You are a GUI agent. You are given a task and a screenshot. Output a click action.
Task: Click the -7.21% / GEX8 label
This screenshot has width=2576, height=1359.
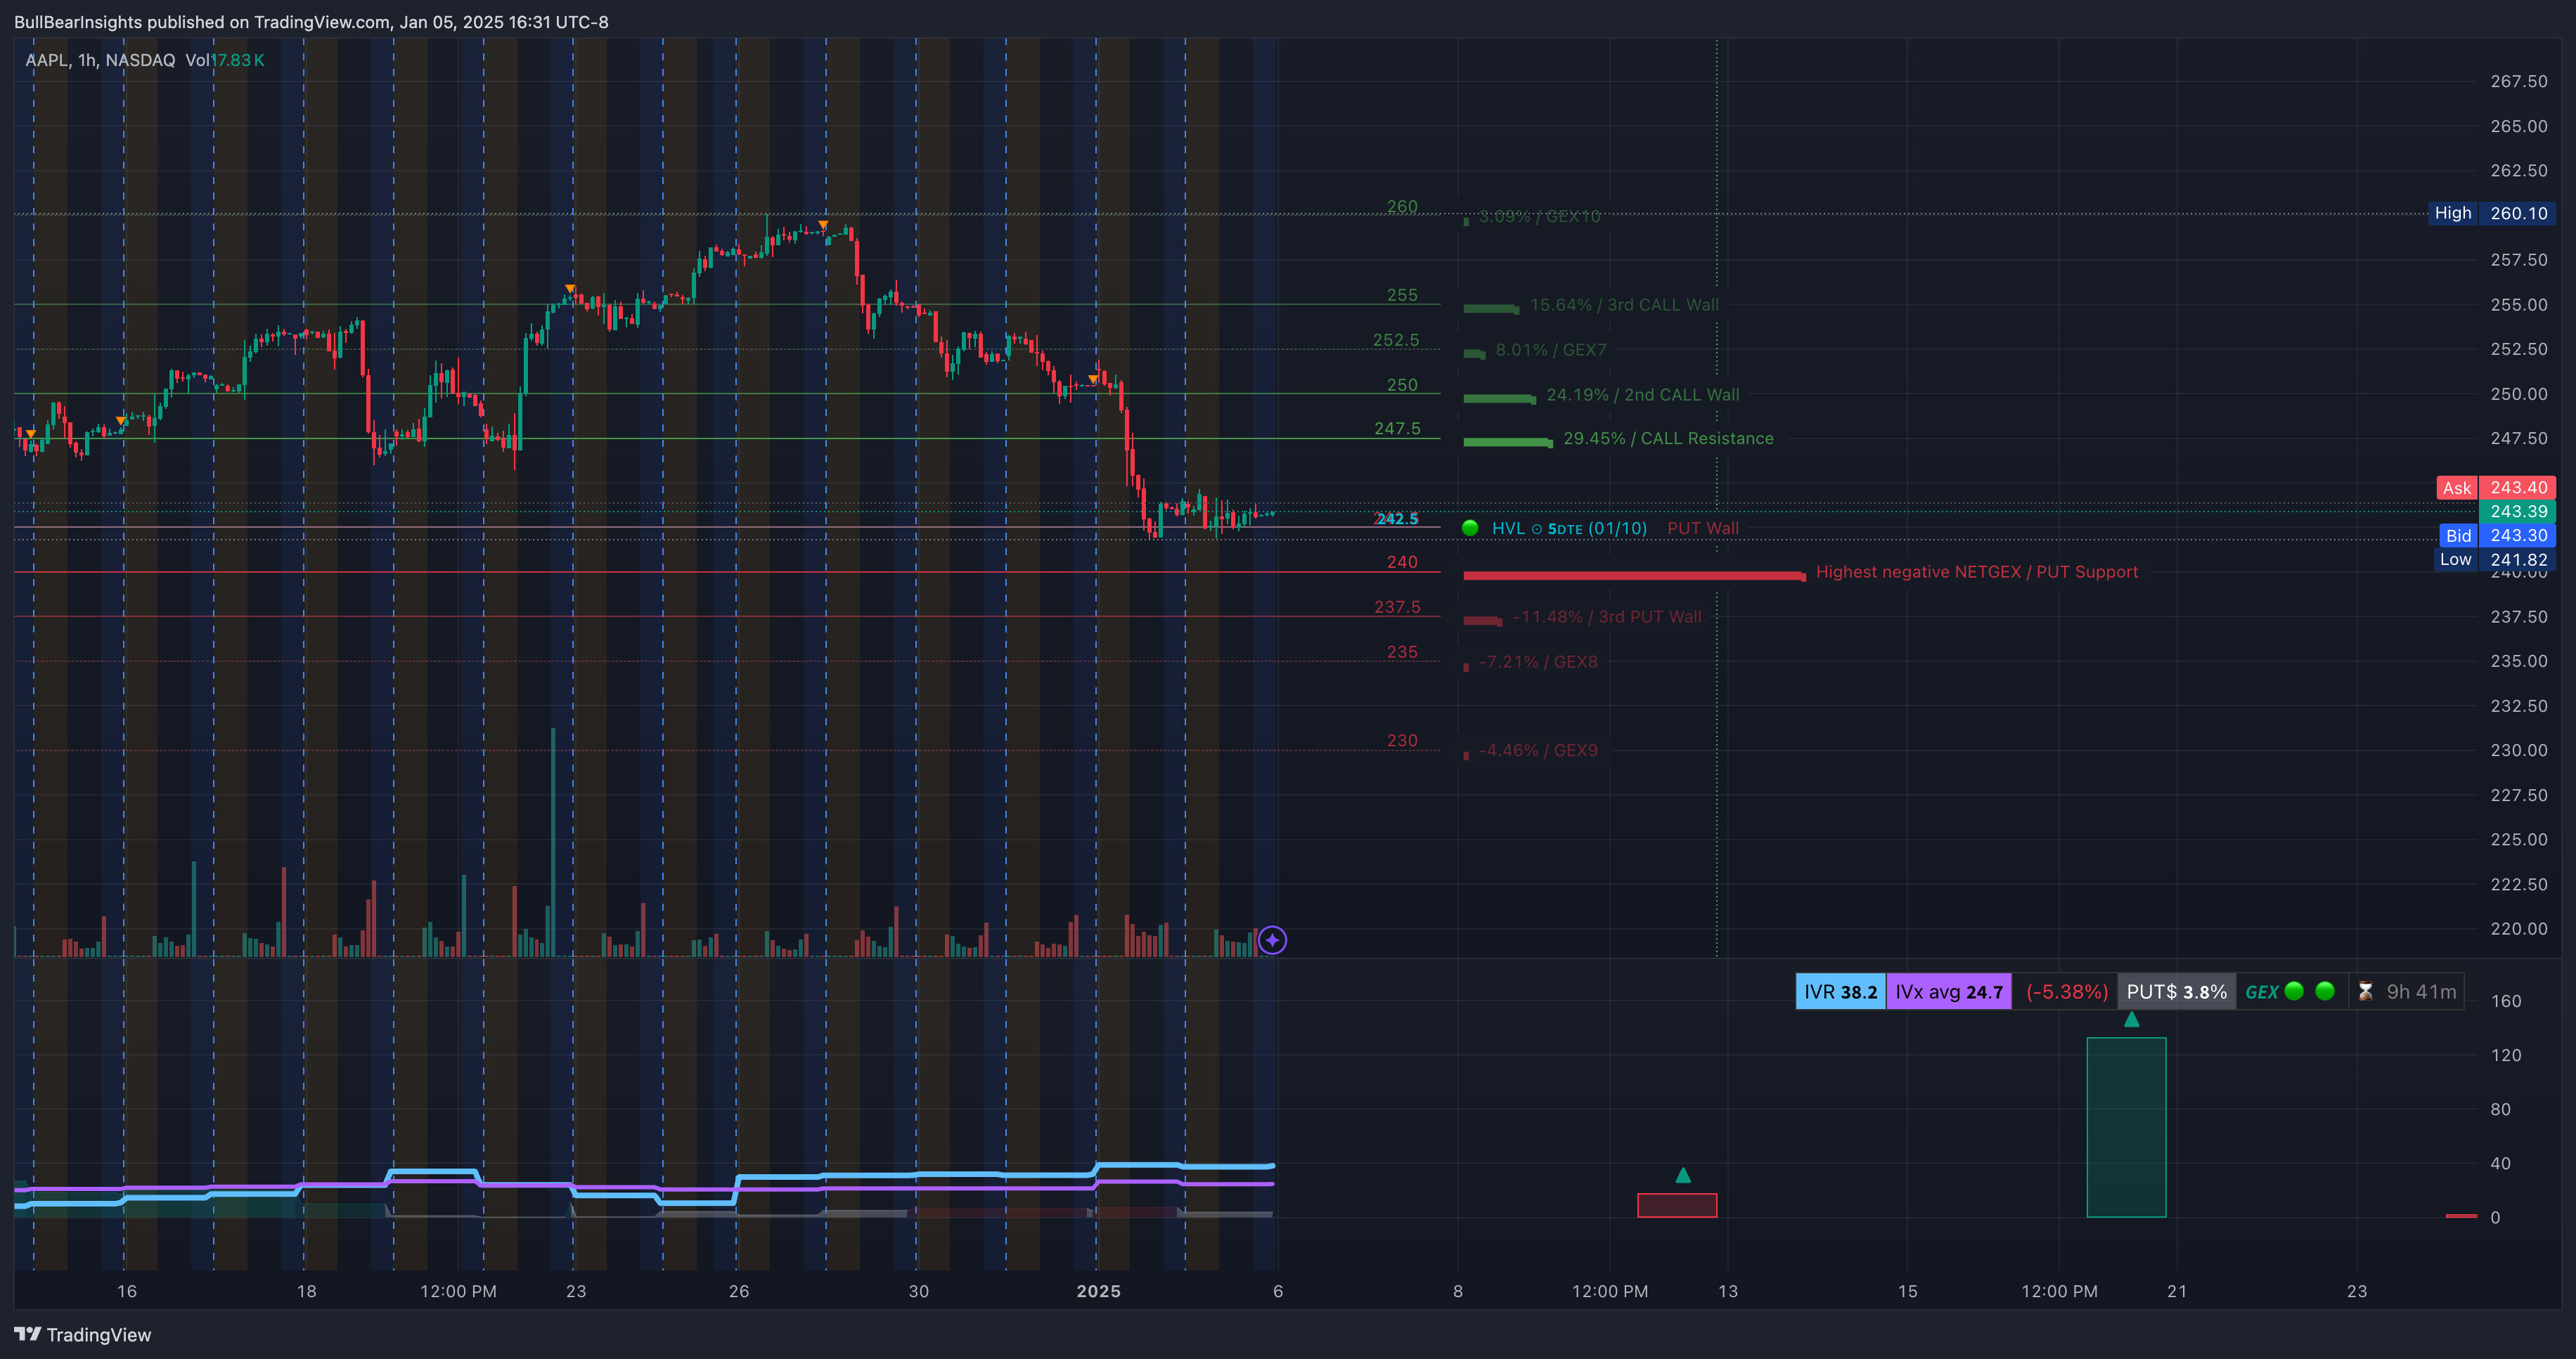pyautogui.click(x=1538, y=661)
